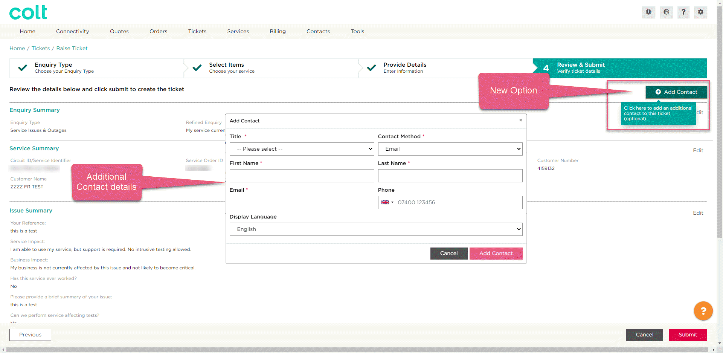Click the checkmark on the Enquiry Type step
Viewport: 723px width, 353px height.
point(22,67)
